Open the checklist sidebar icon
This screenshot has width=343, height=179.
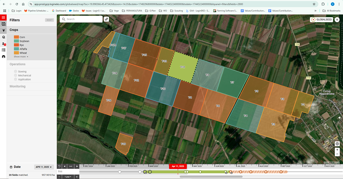[x=3, y=50]
